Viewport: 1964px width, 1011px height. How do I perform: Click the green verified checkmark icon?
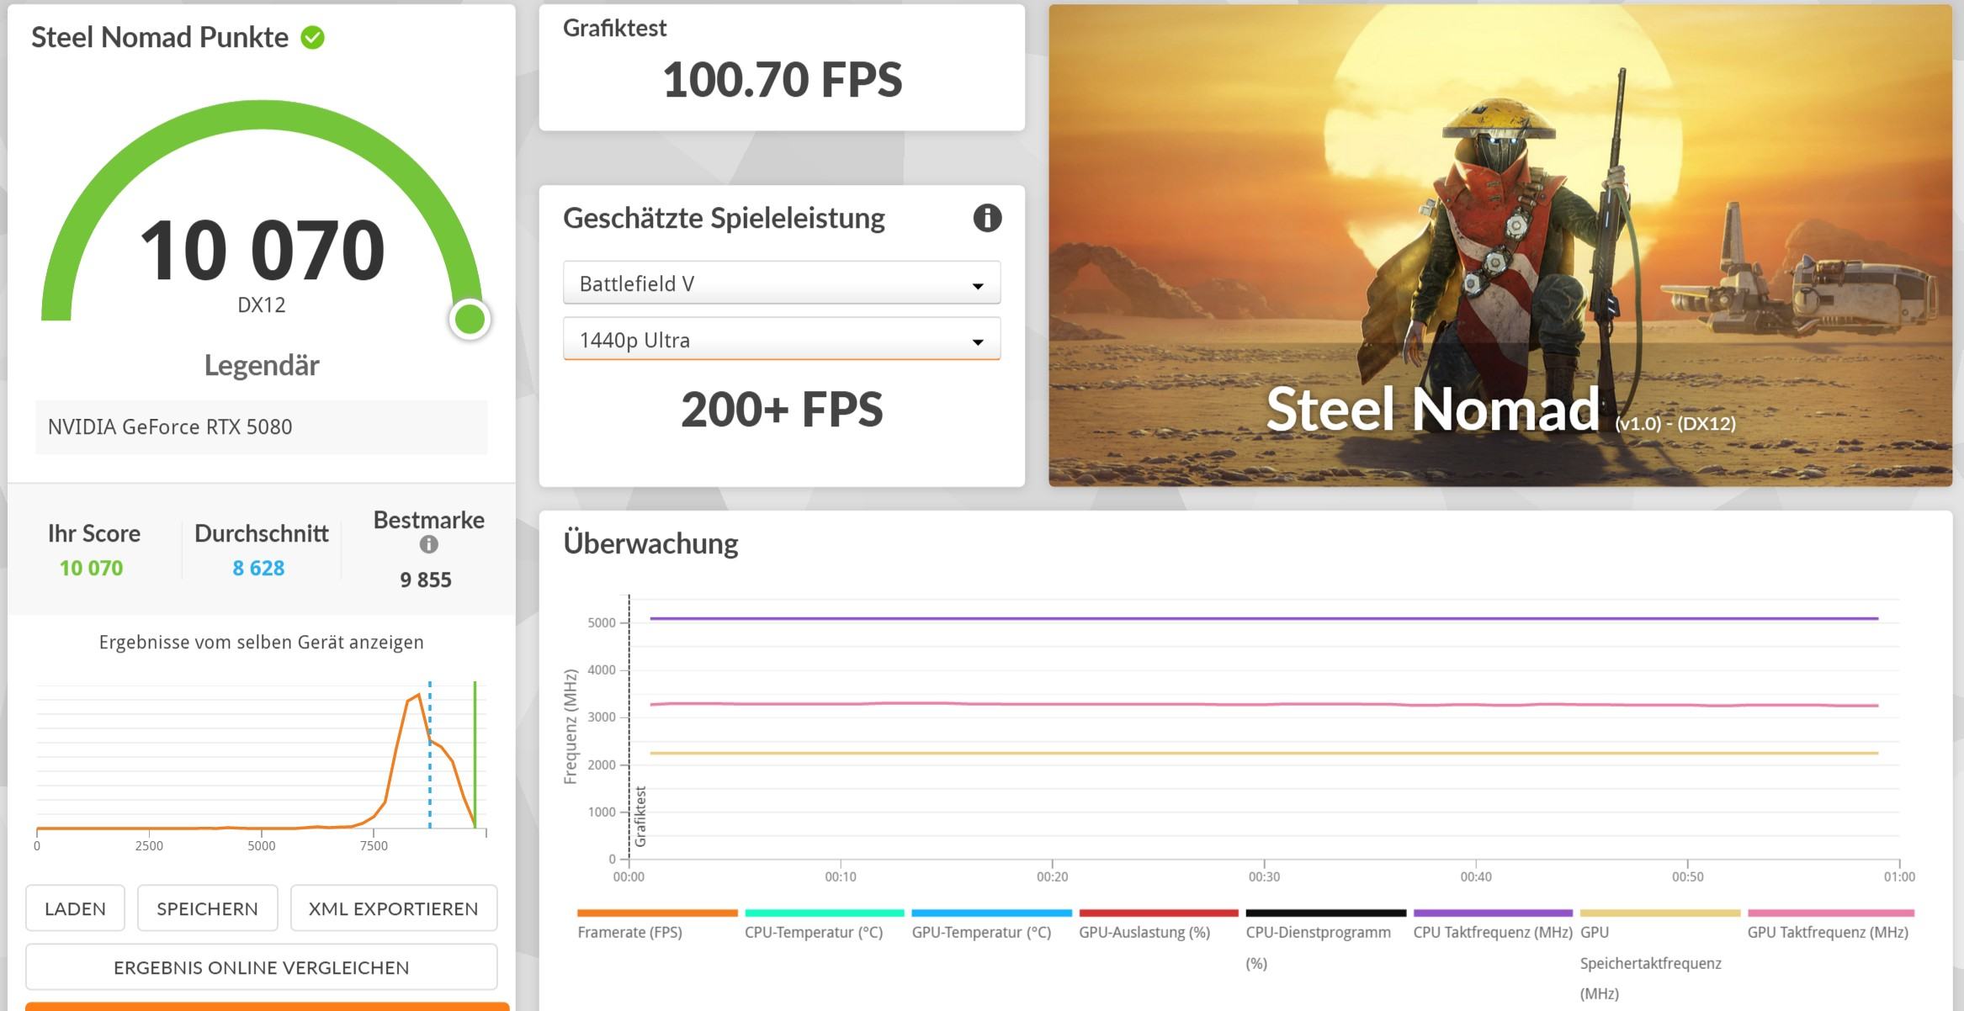[313, 38]
